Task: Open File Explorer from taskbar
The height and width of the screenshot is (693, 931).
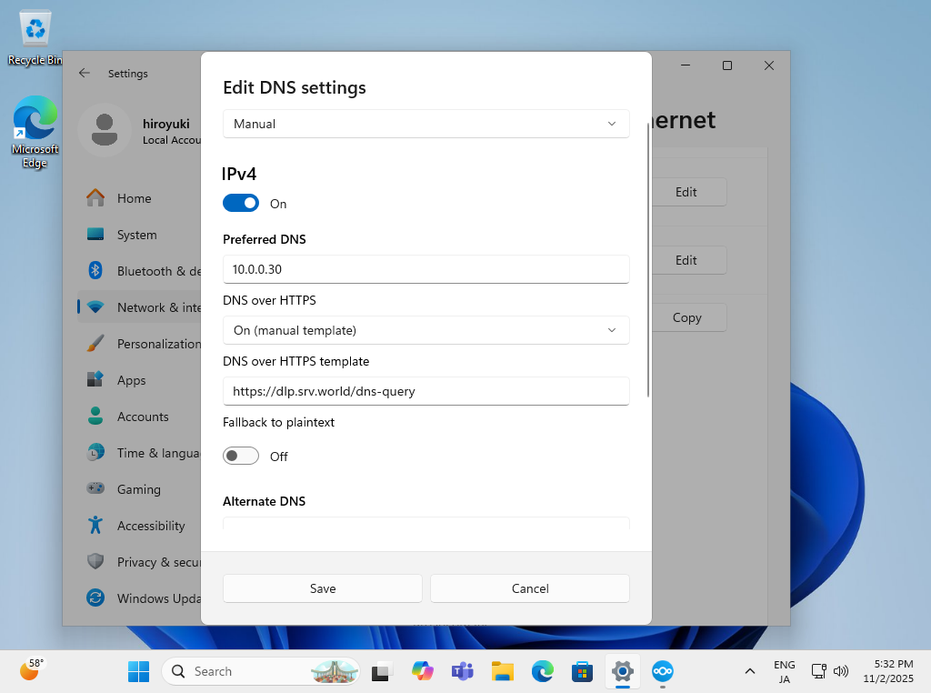Action: point(503,672)
